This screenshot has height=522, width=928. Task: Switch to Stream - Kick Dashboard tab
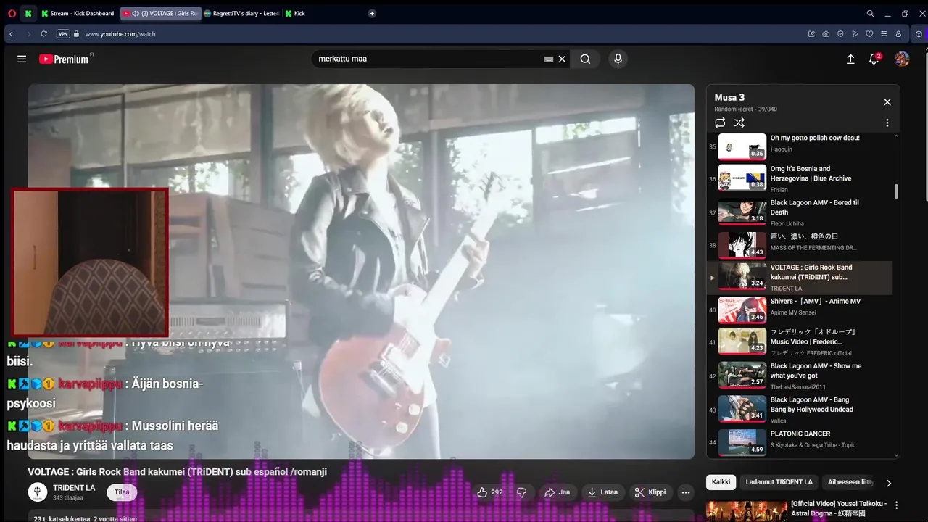pyautogui.click(x=78, y=13)
